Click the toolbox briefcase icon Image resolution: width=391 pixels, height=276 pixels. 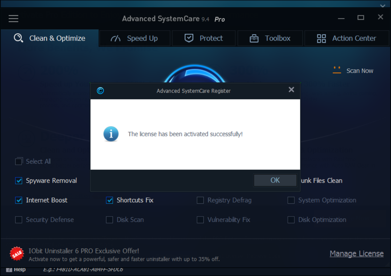tap(254, 38)
